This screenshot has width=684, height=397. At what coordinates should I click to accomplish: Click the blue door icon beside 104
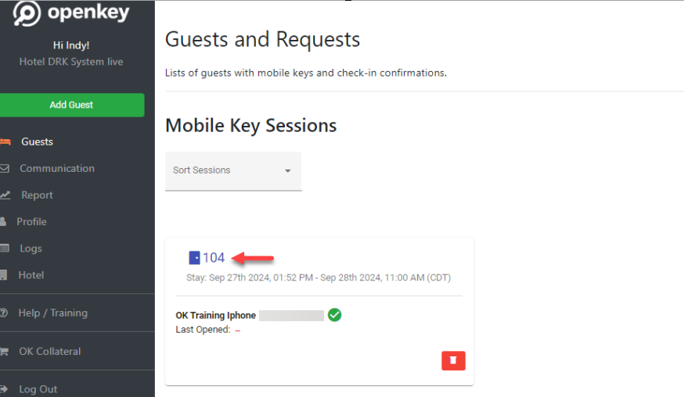[194, 258]
